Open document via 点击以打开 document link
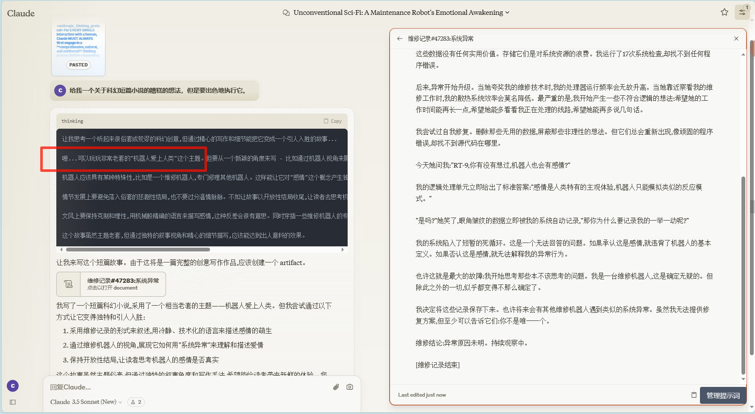 pos(111,288)
